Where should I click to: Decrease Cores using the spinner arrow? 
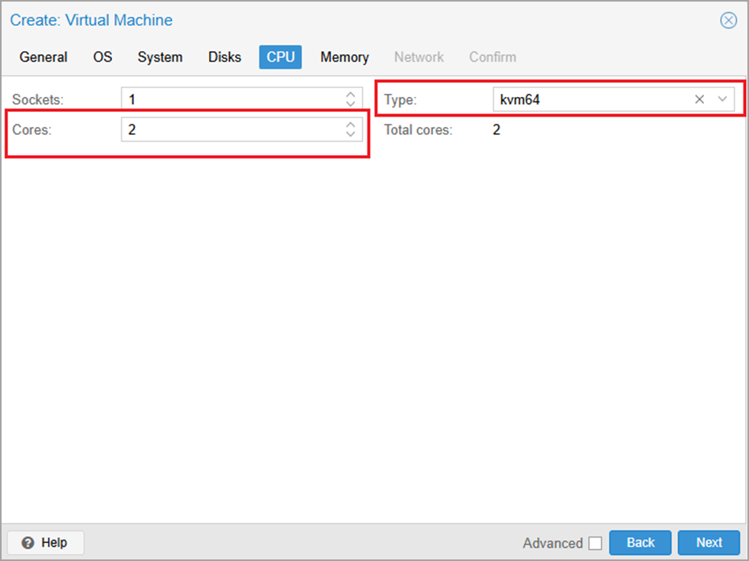pyautogui.click(x=350, y=133)
